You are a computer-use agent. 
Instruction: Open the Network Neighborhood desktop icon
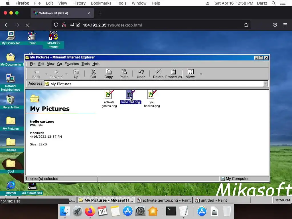(x=11, y=82)
